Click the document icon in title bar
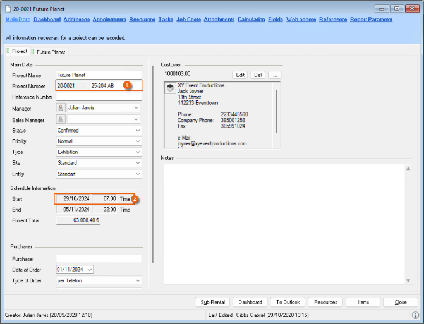The height and width of the screenshot is (324, 424). click(x=8, y=8)
